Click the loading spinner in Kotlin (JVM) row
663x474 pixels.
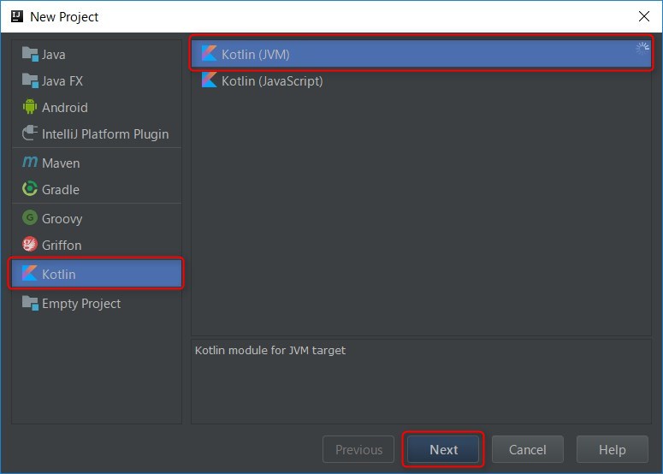click(x=642, y=49)
